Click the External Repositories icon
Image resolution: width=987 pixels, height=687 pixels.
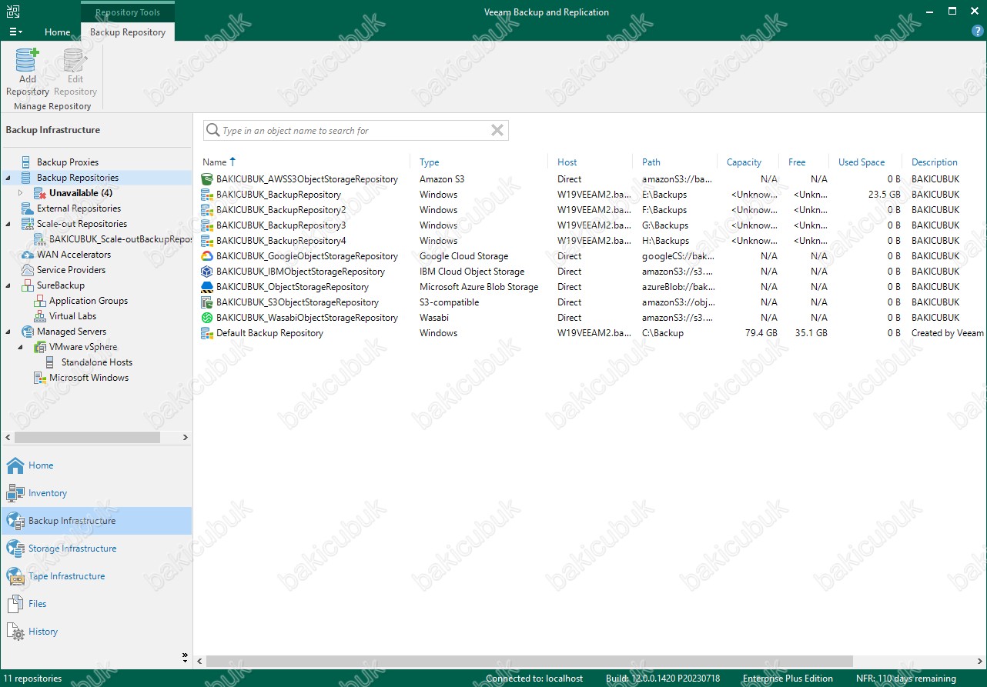pyautogui.click(x=26, y=208)
